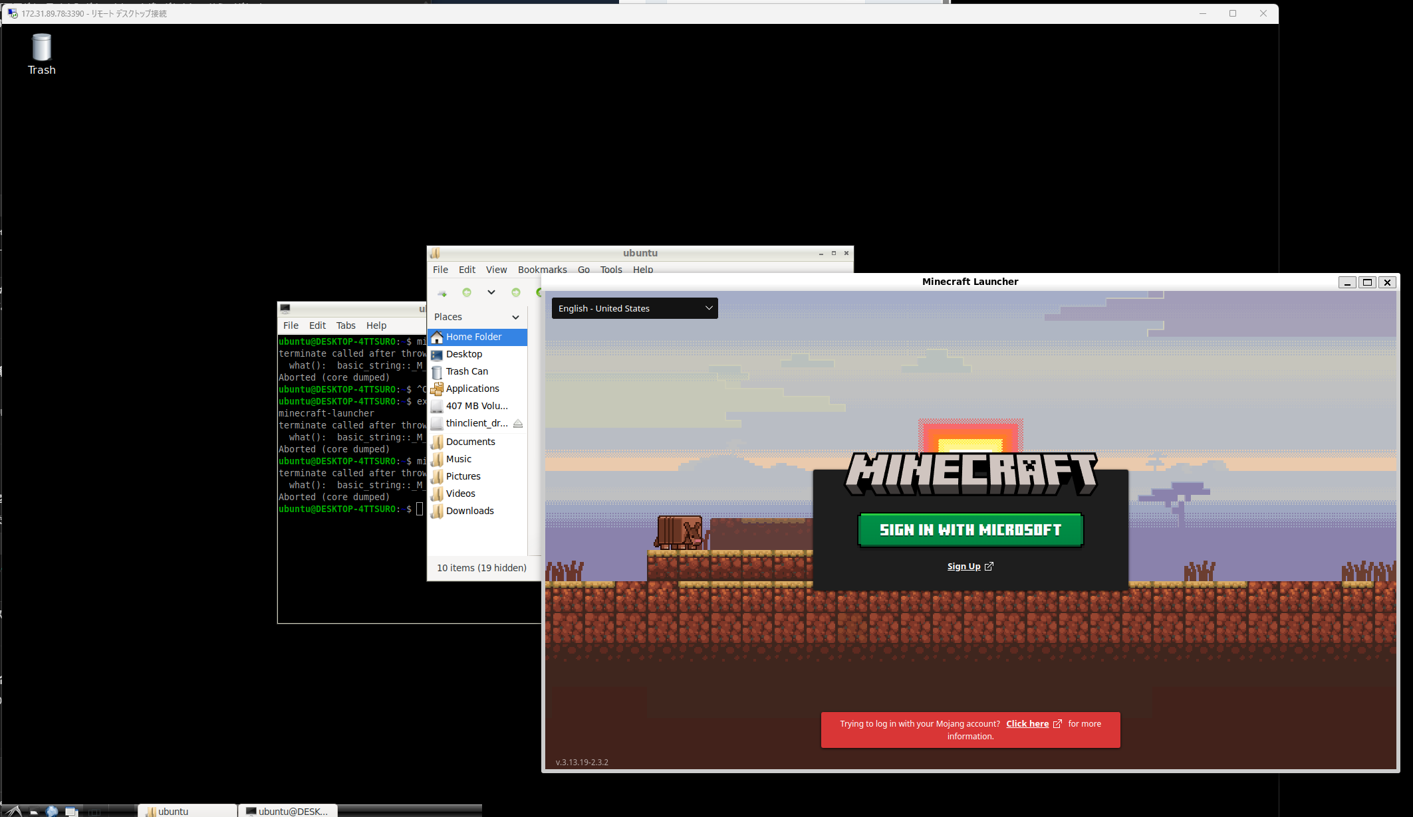Launch file manager from taskbar quick-launch icon
The width and height of the screenshot is (1413, 817).
33,812
